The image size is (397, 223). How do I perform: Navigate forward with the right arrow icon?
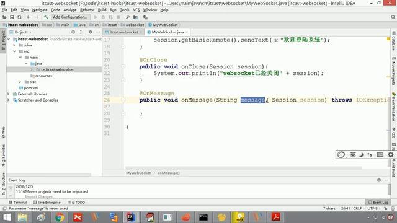point(37,17)
